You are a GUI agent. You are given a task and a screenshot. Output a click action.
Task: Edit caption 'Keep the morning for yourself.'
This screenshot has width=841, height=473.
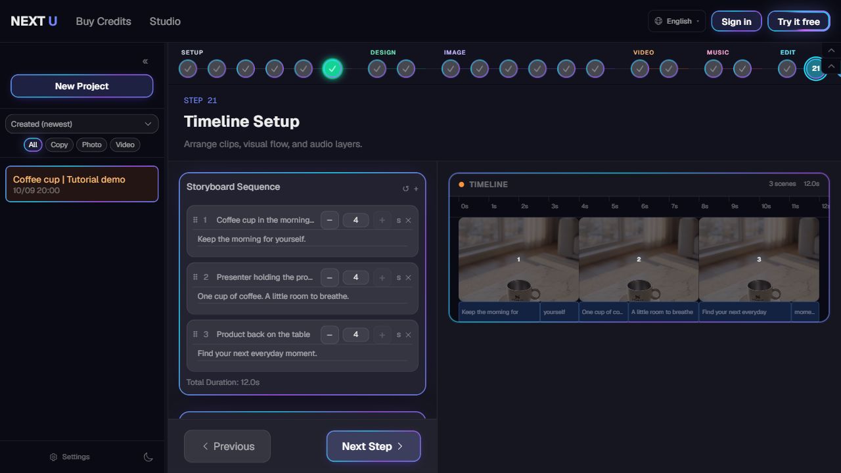click(x=302, y=239)
